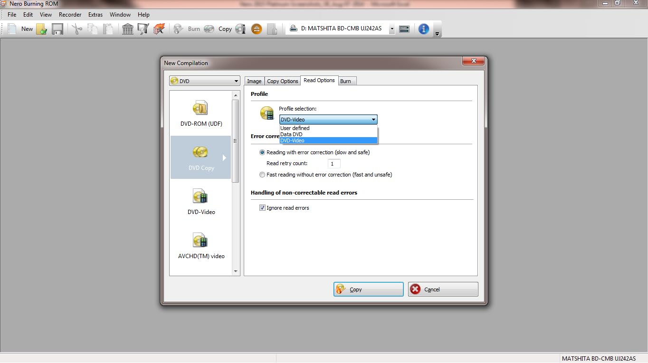Click the New compilation toolbar icon
Viewport: 648px width, 363px height.
pyautogui.click(x=12, y=29)
